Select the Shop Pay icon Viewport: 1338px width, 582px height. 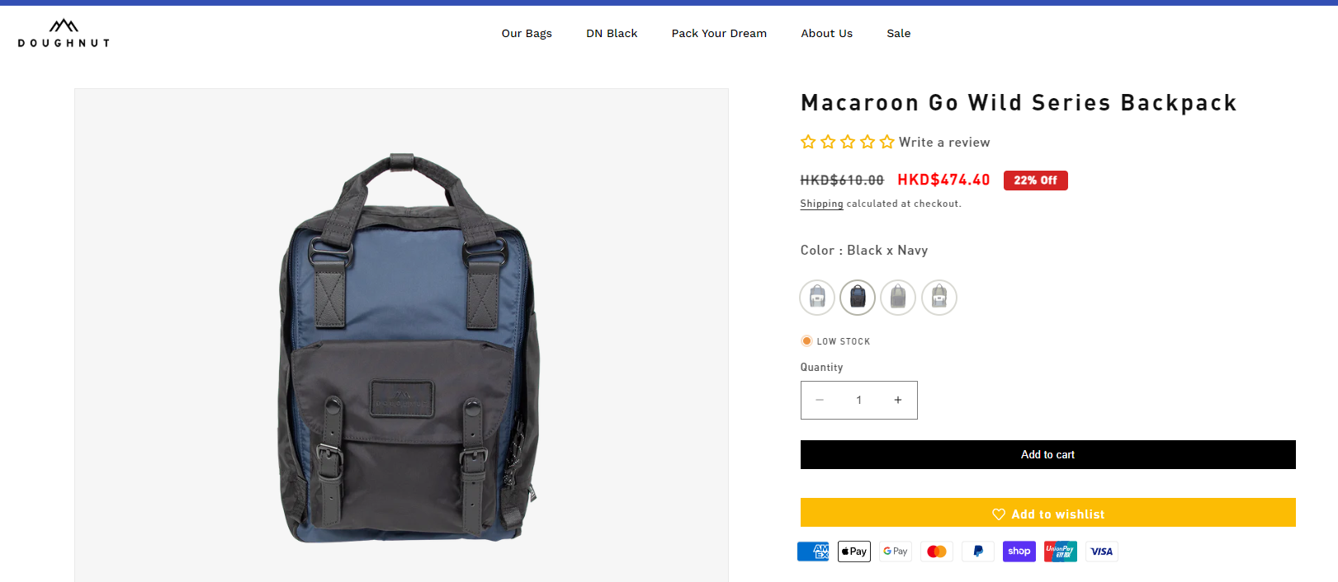(x=1019, y=551)
